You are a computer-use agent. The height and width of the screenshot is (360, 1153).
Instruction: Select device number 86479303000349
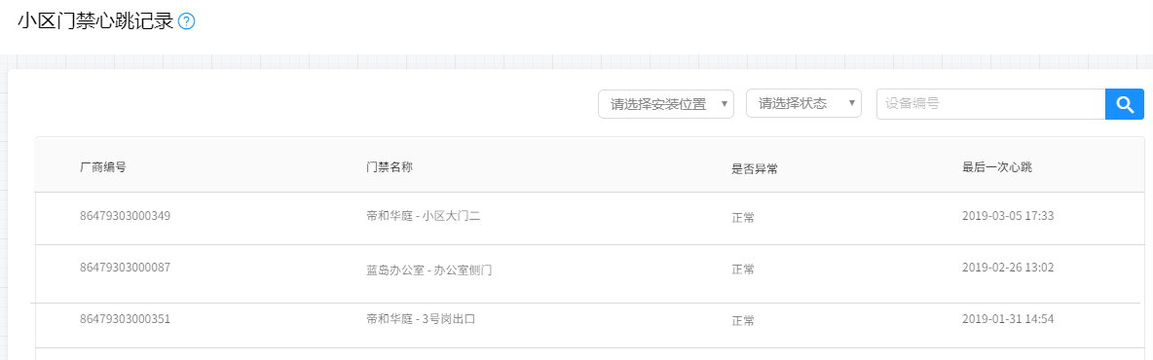125,216
